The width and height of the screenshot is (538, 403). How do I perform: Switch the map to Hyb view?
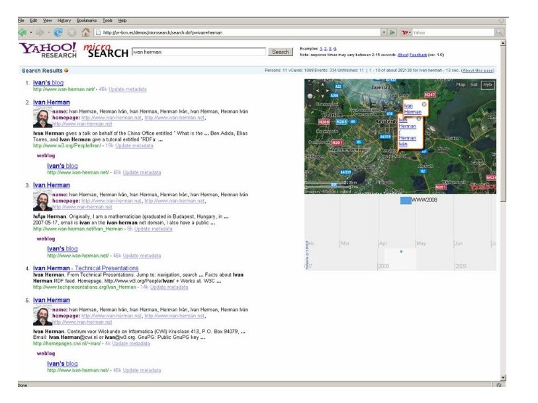point(488,85)
